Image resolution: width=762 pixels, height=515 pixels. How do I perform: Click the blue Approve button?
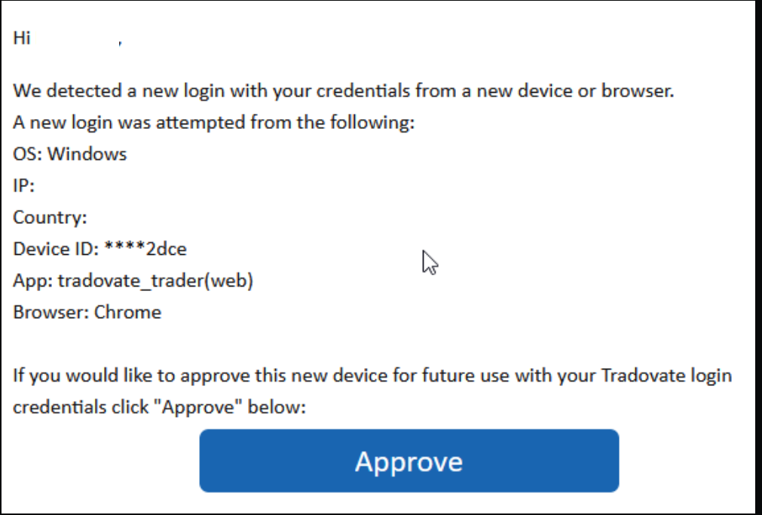pos(409,461)
